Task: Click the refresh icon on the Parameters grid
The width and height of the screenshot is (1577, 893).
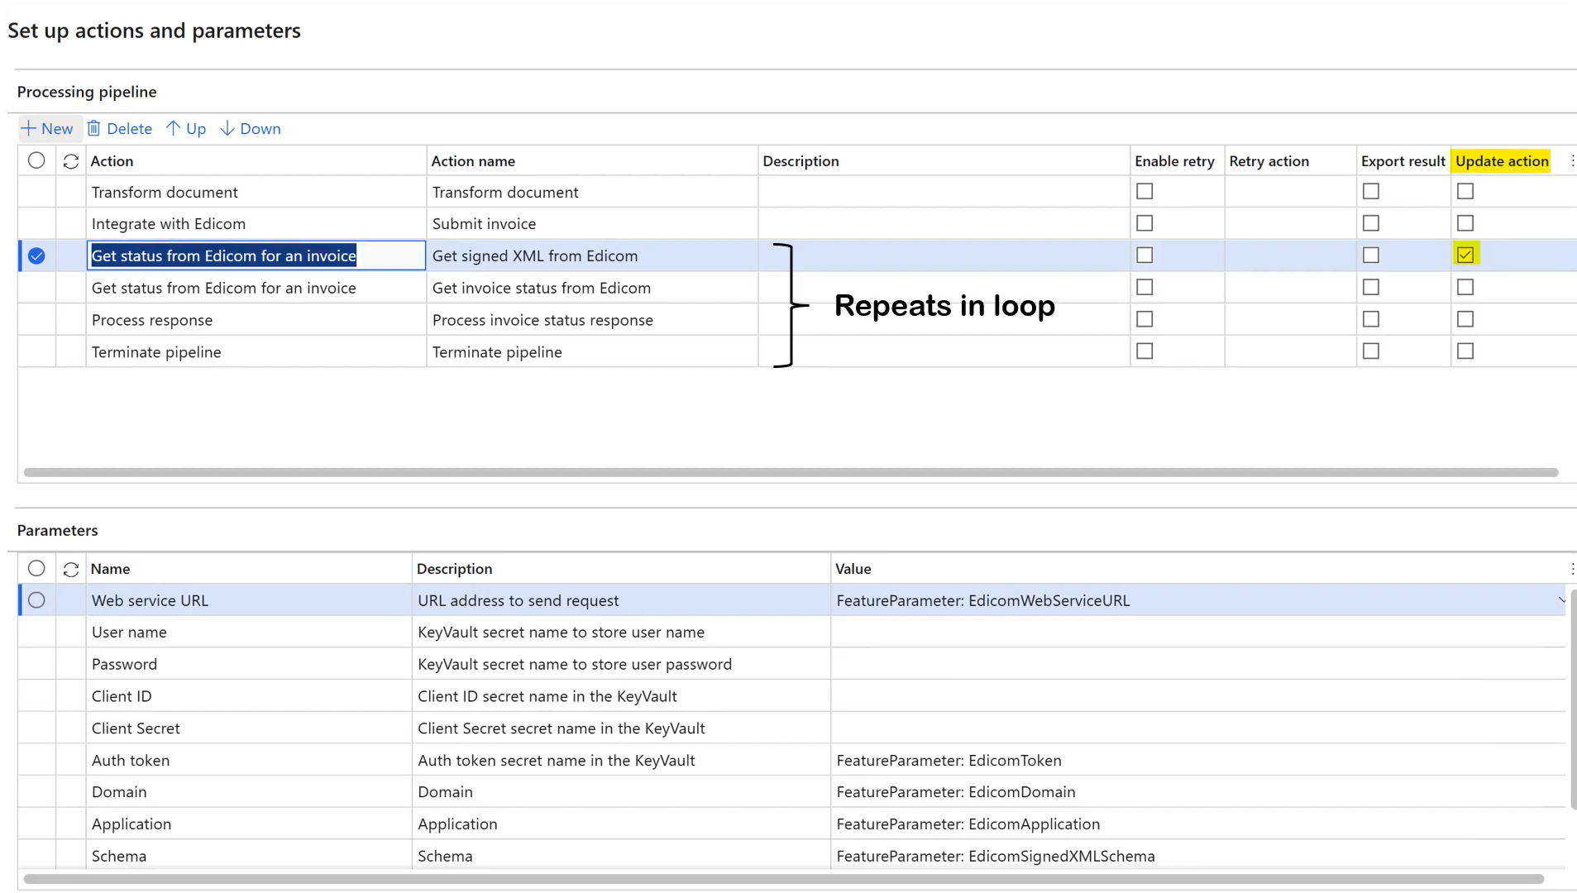Action: [x=69, y=569]
